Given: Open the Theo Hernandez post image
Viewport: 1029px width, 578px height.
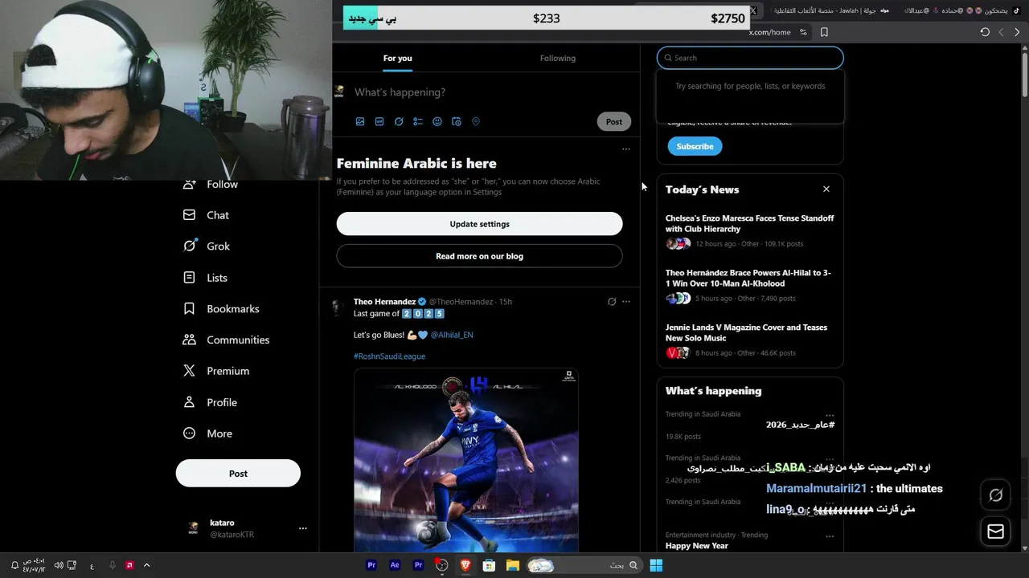Looking at the screenshot, I should [x=466, y=460].
